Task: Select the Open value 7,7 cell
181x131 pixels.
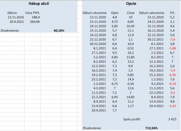Action: [115, 110]
